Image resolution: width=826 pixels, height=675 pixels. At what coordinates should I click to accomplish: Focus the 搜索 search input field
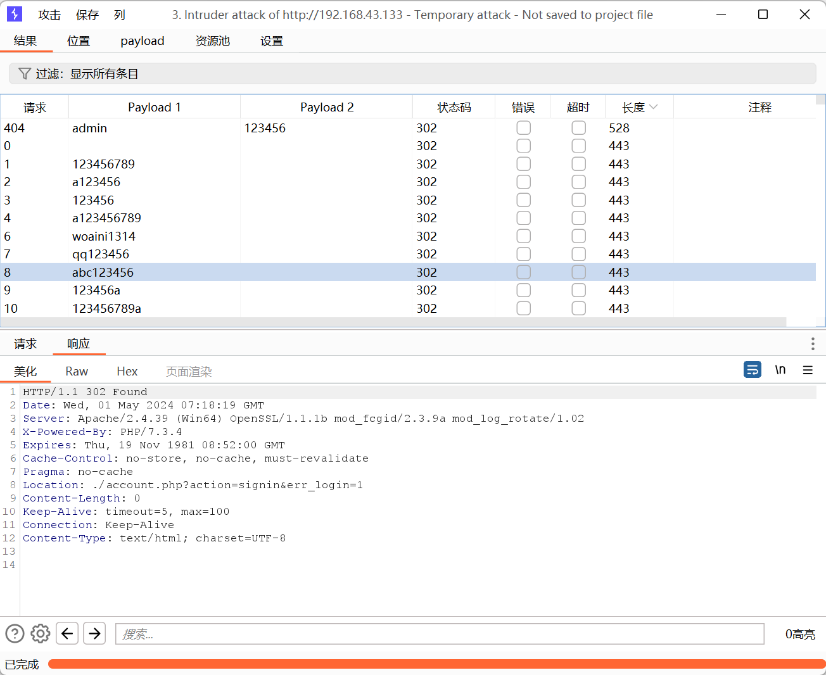coord(440,634)
